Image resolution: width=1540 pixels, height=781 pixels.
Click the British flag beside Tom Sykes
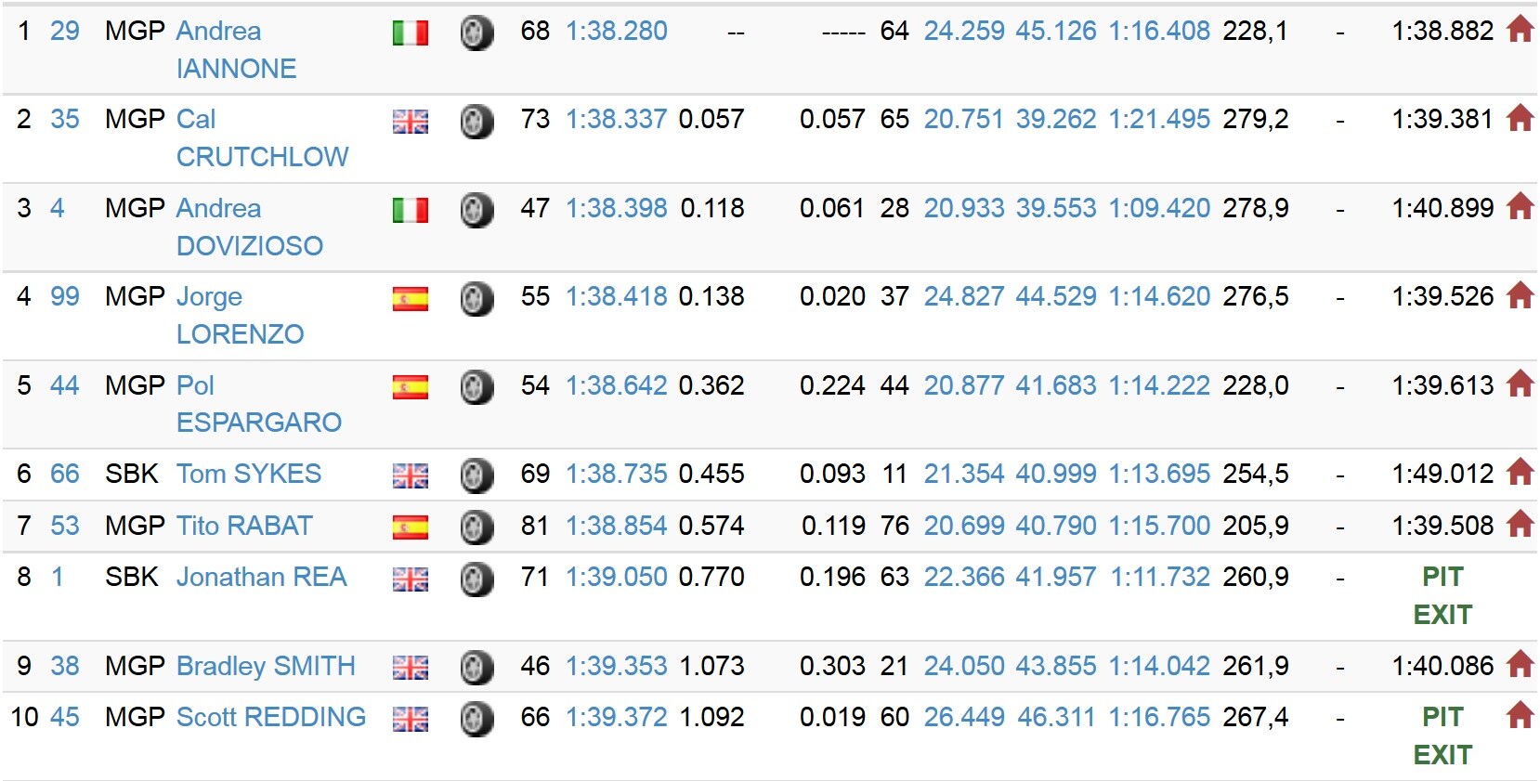coord(410,476)
